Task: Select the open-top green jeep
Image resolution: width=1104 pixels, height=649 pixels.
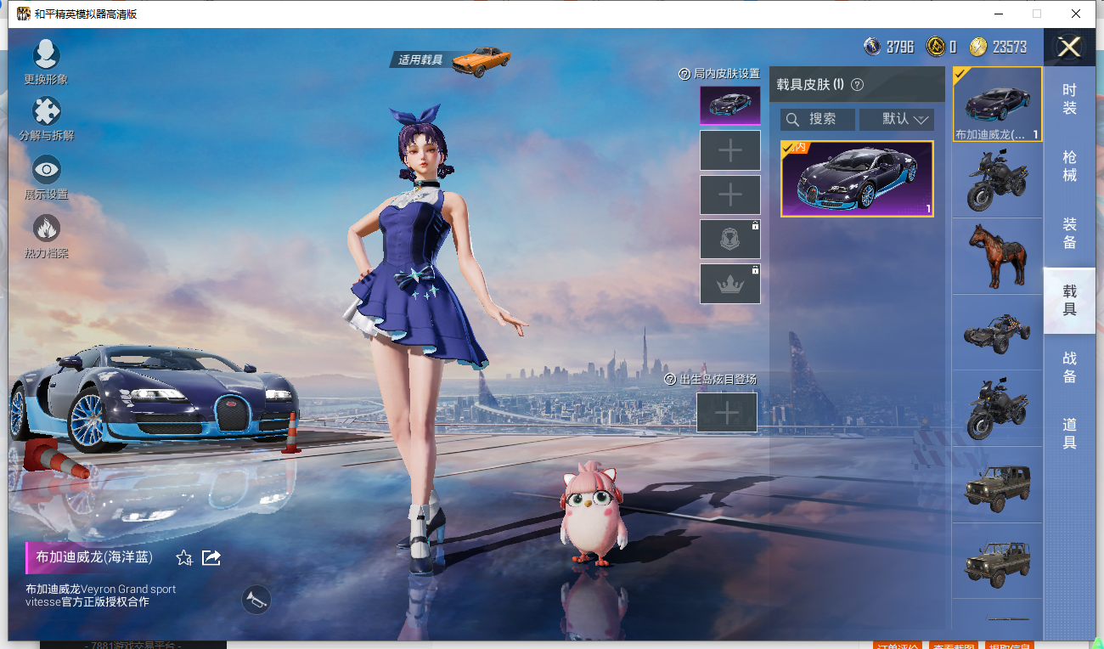Action: [997, 561]
